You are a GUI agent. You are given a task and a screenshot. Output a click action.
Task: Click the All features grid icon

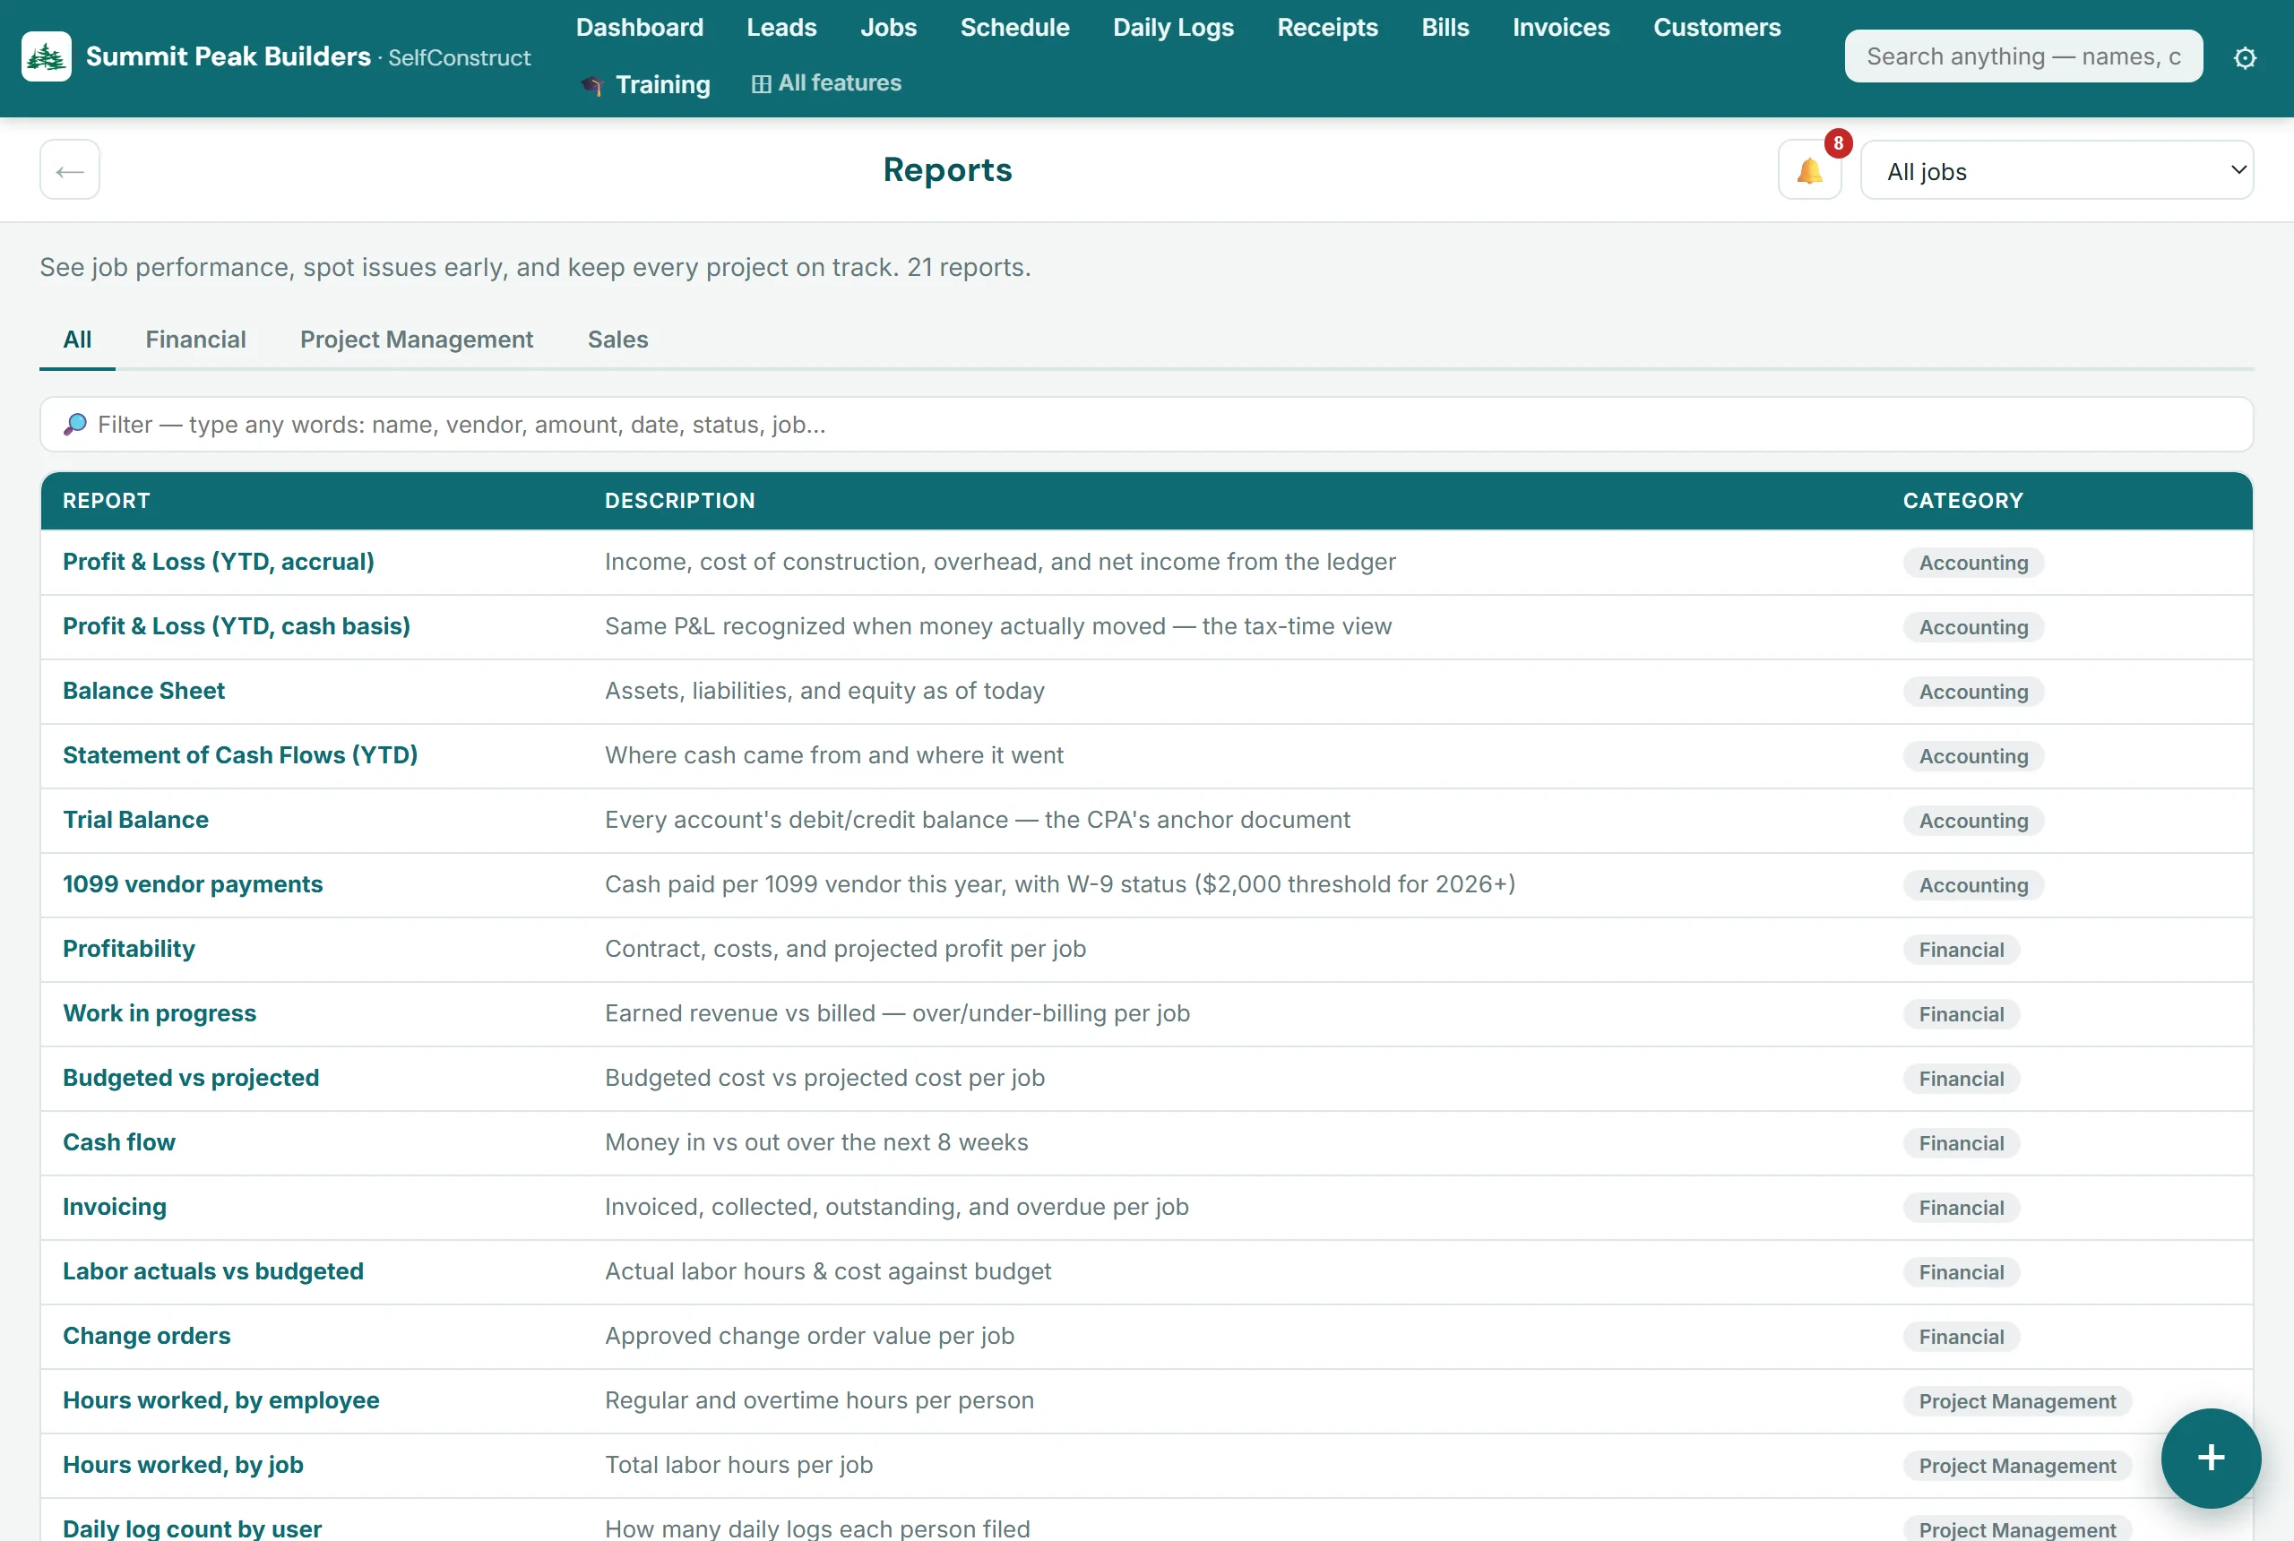pos(761,84)
